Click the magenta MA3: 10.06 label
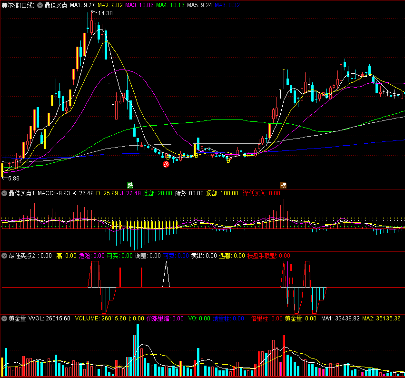The image size is (405, 378). 139,5
